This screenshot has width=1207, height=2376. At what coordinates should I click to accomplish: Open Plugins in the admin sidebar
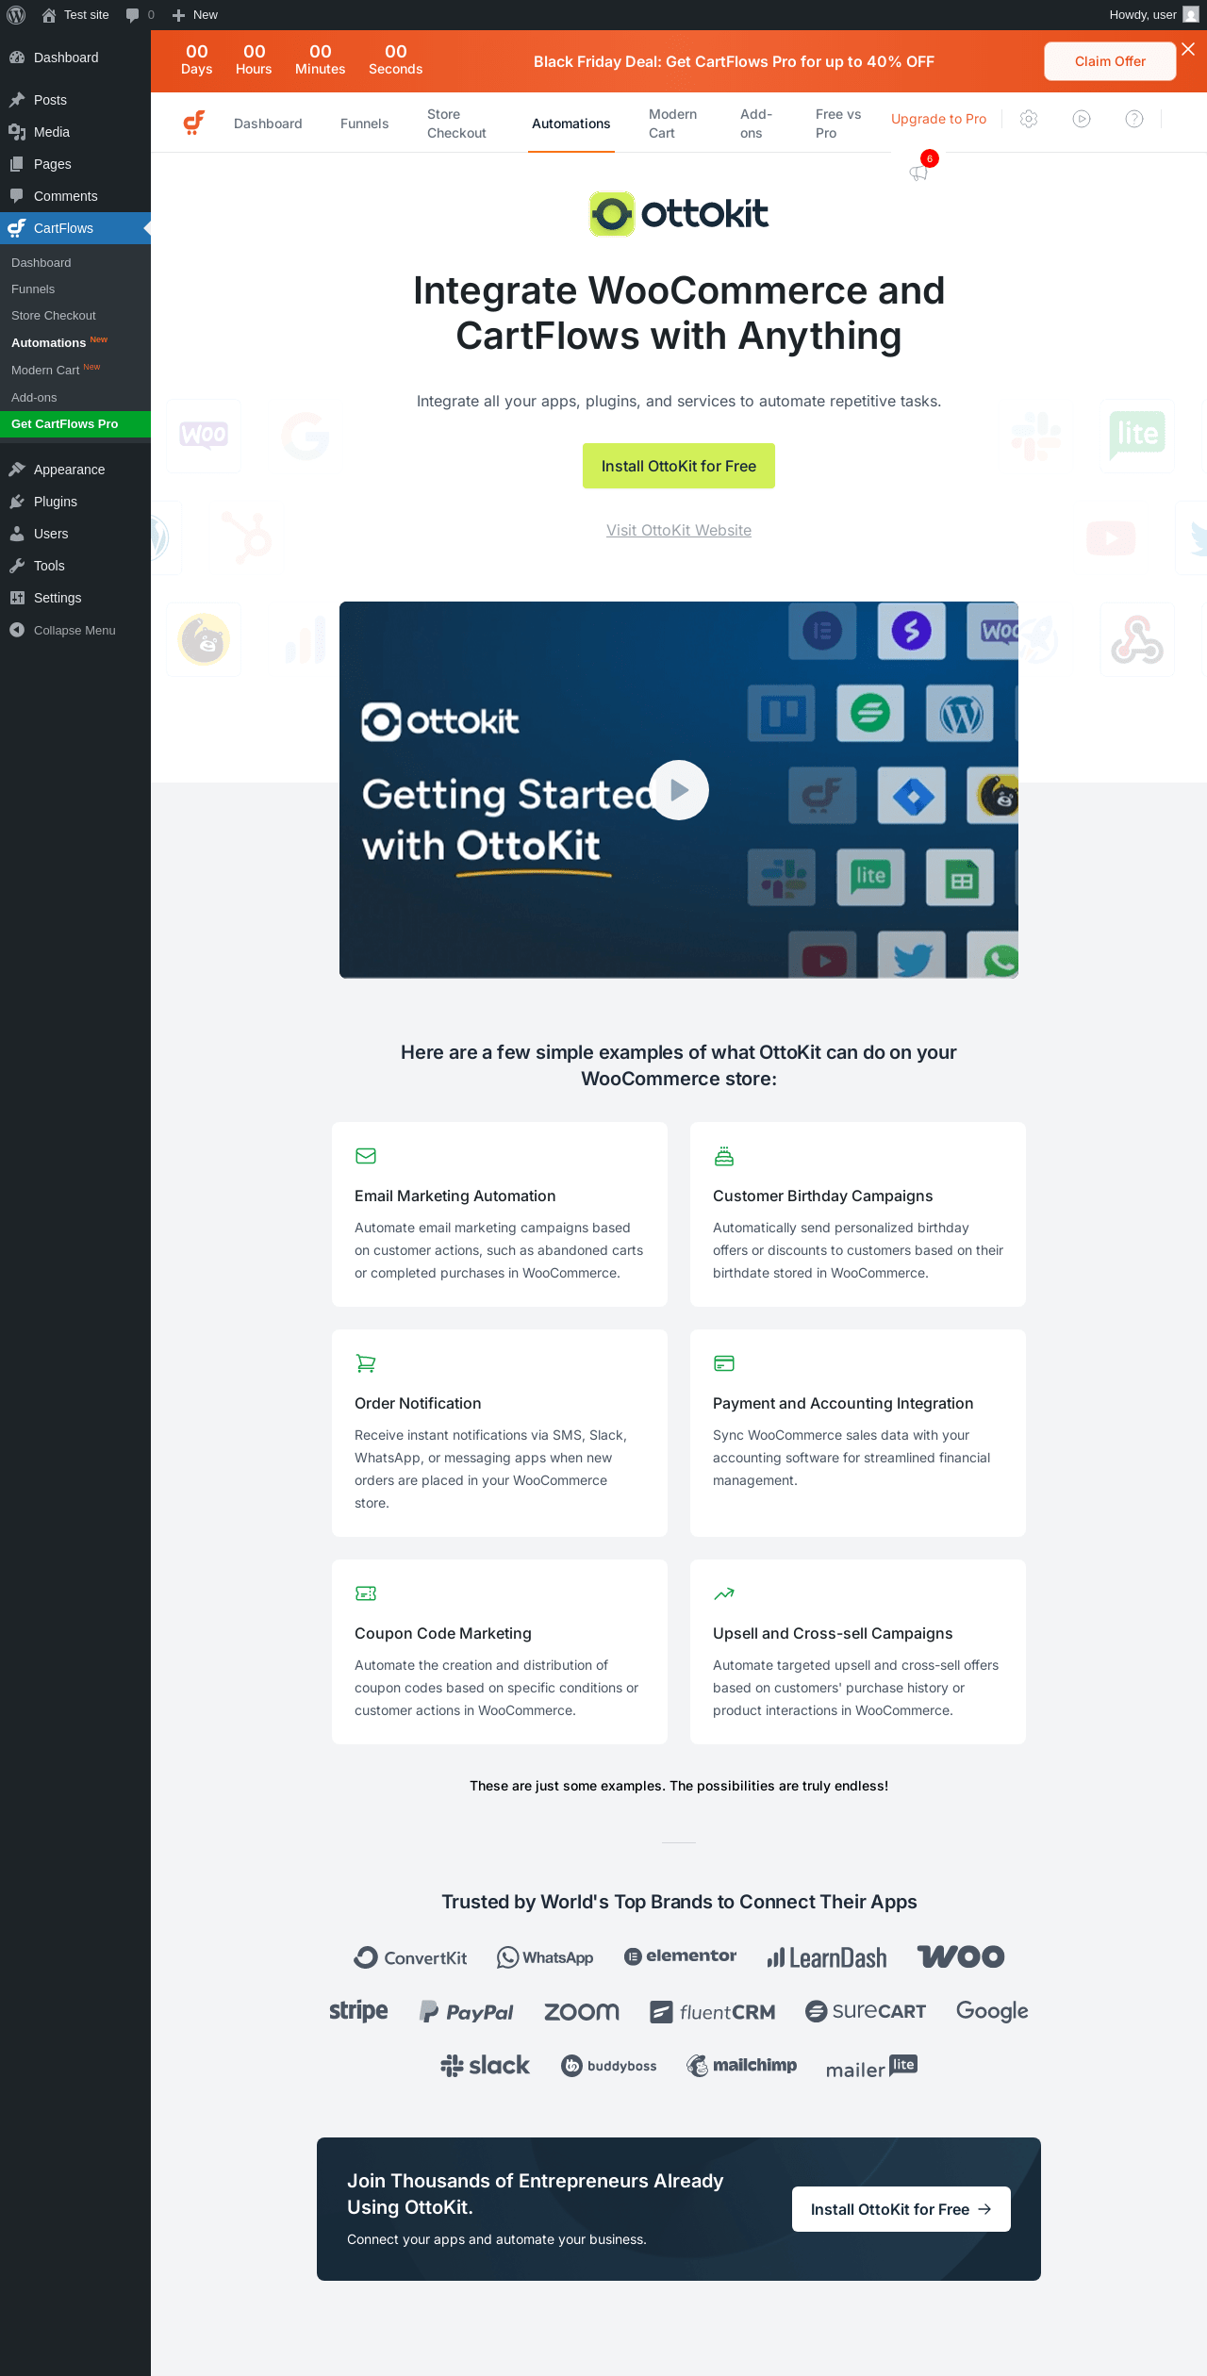[x=75, y=502]
